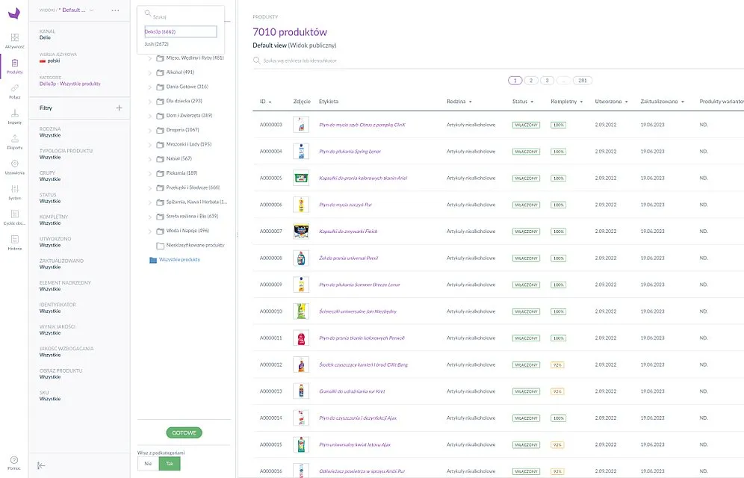Select page 1 in pagination

[515, 81]
